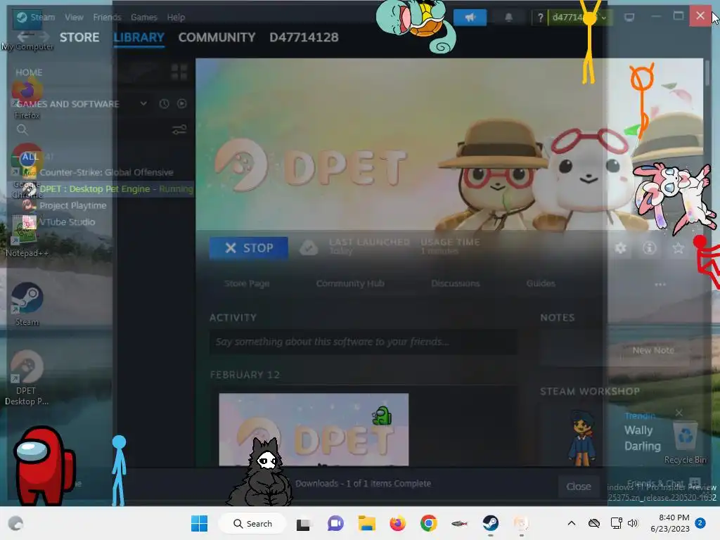Open Task View in taskbar

click(x=303, y=523)
